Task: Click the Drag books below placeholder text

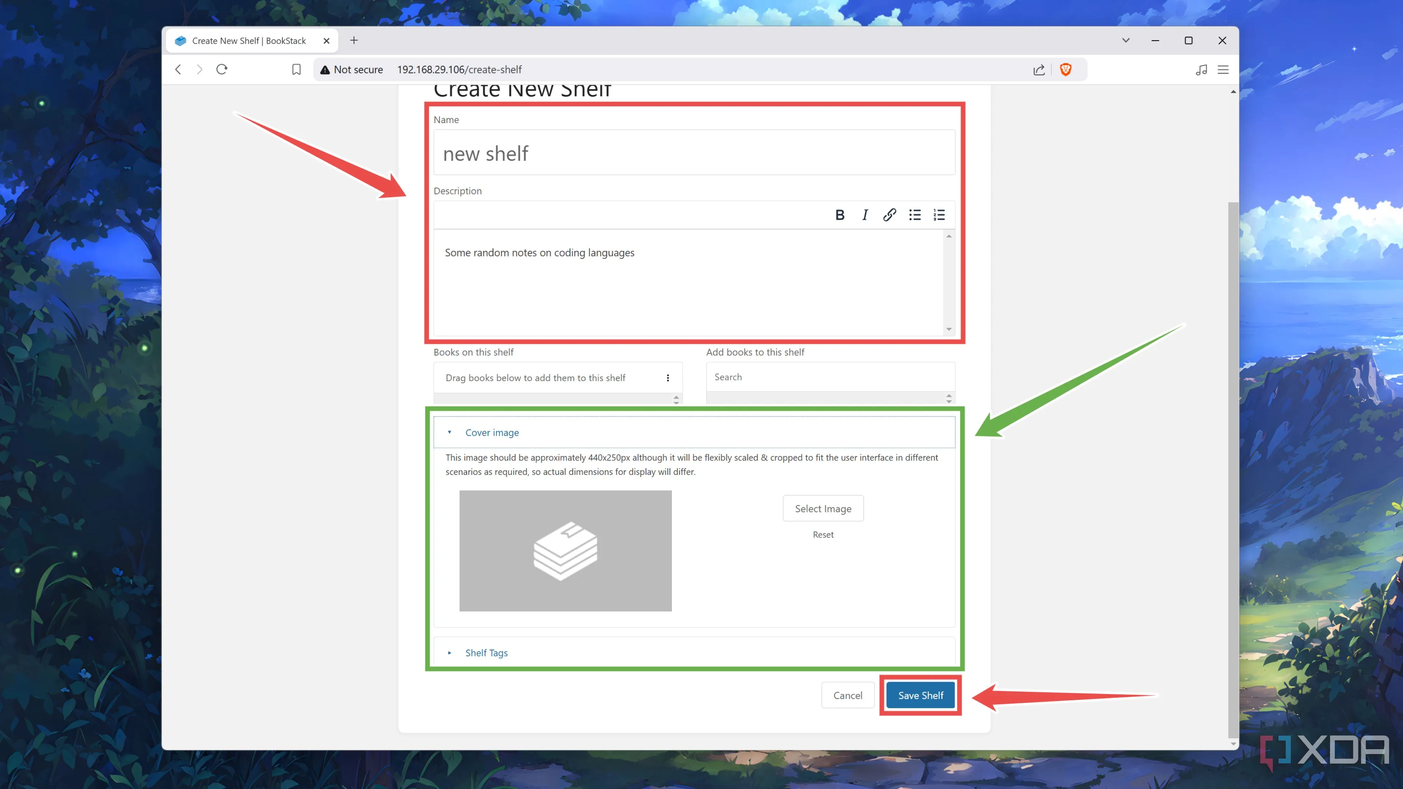Action: pos(535,378)
